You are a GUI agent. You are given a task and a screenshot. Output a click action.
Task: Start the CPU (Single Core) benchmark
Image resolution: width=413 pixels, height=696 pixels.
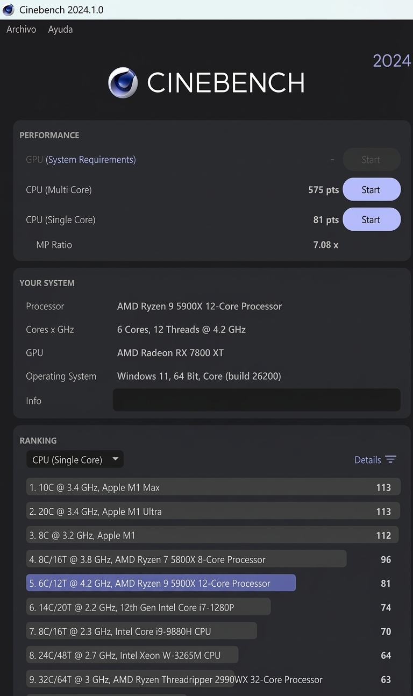coord(372,219)
